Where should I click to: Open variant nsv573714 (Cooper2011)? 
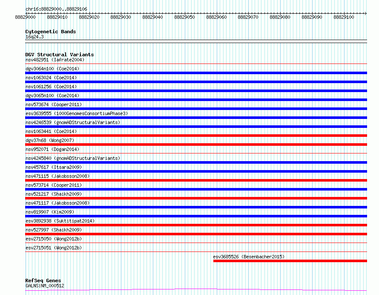54,185
